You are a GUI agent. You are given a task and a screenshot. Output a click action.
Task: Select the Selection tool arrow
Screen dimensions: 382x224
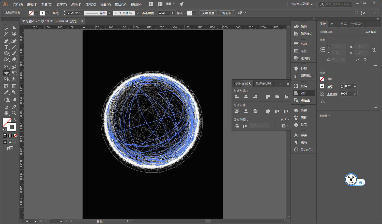coord(6,28)
